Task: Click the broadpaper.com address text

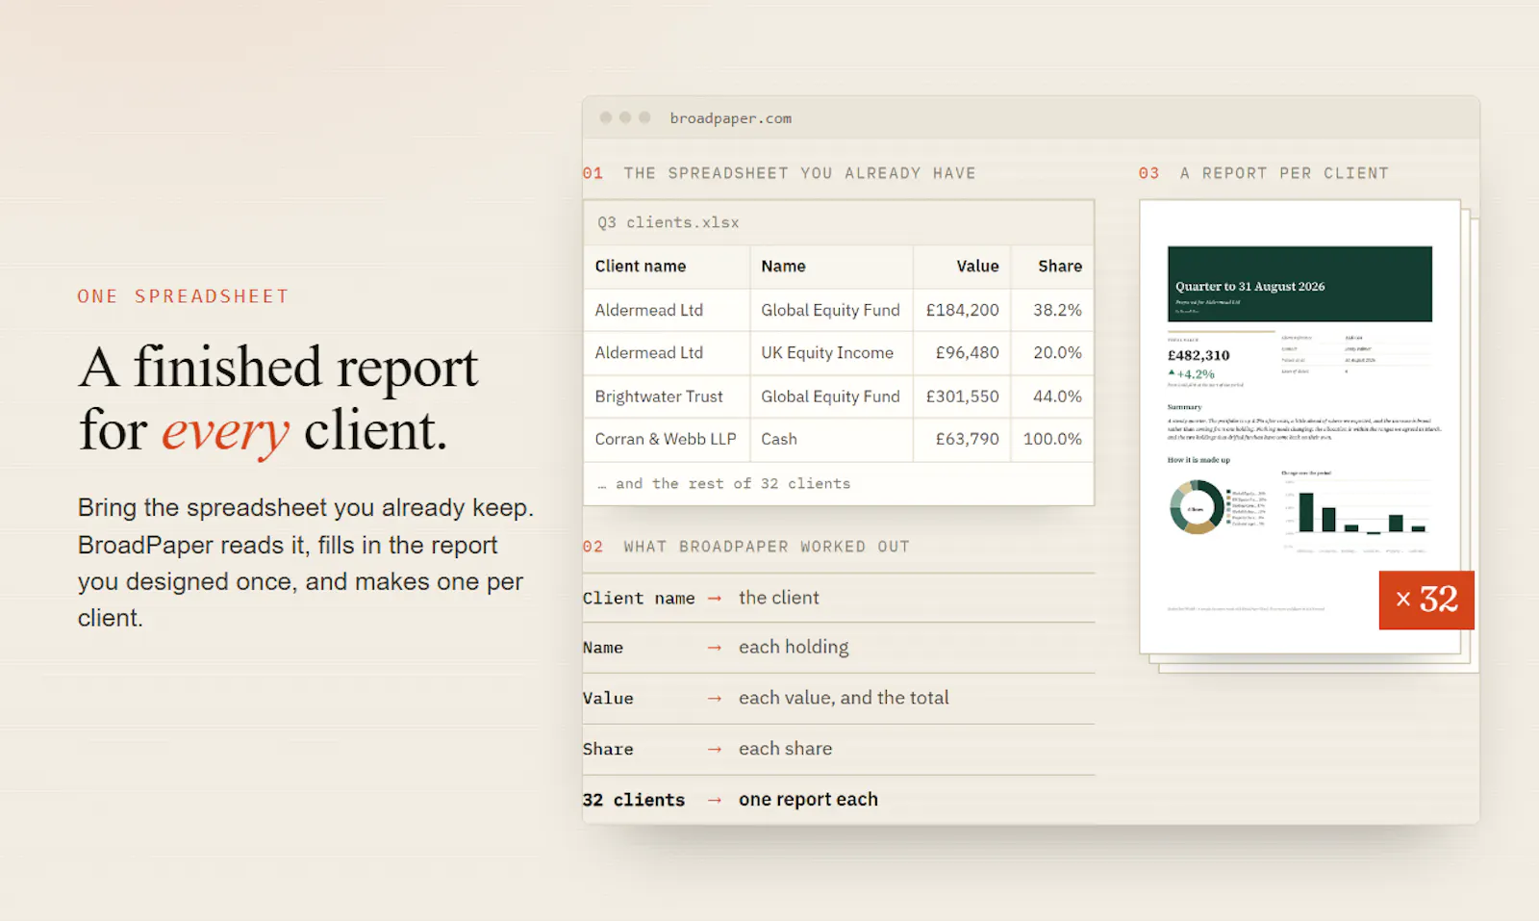Action: pyautogui.click(x=730, y=118)
